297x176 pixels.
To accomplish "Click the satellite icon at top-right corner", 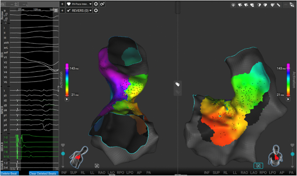I will click(292, 4).
